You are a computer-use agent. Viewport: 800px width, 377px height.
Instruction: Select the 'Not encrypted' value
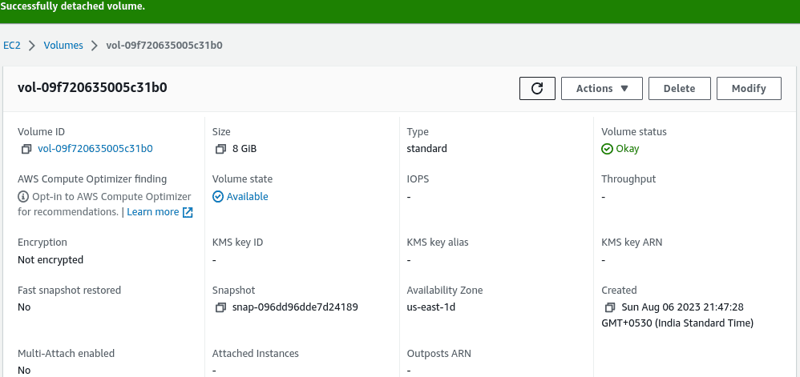coord(51,260)
